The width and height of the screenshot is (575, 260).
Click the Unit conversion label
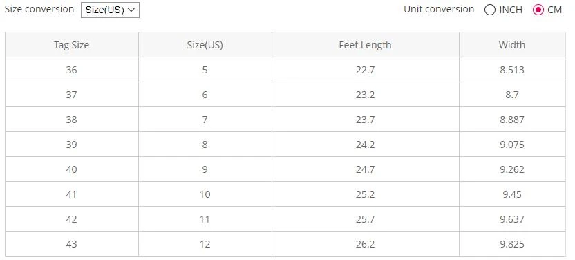(439, 9)
